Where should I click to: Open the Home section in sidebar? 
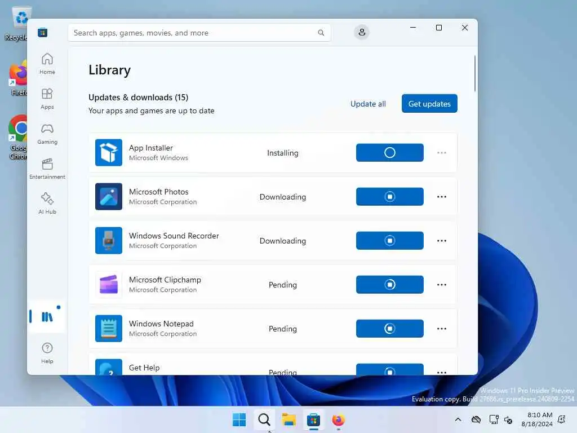point(47,64)
